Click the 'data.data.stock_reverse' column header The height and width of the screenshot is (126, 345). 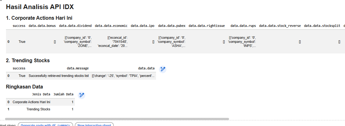click(x=280, y=26)
